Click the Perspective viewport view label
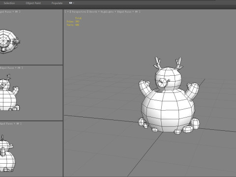The image size is (236, 177). (79, 12)
